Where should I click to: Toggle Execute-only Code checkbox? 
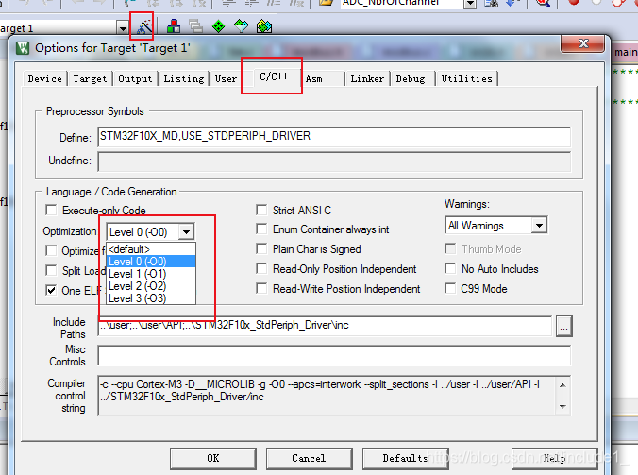pos(51,210)
